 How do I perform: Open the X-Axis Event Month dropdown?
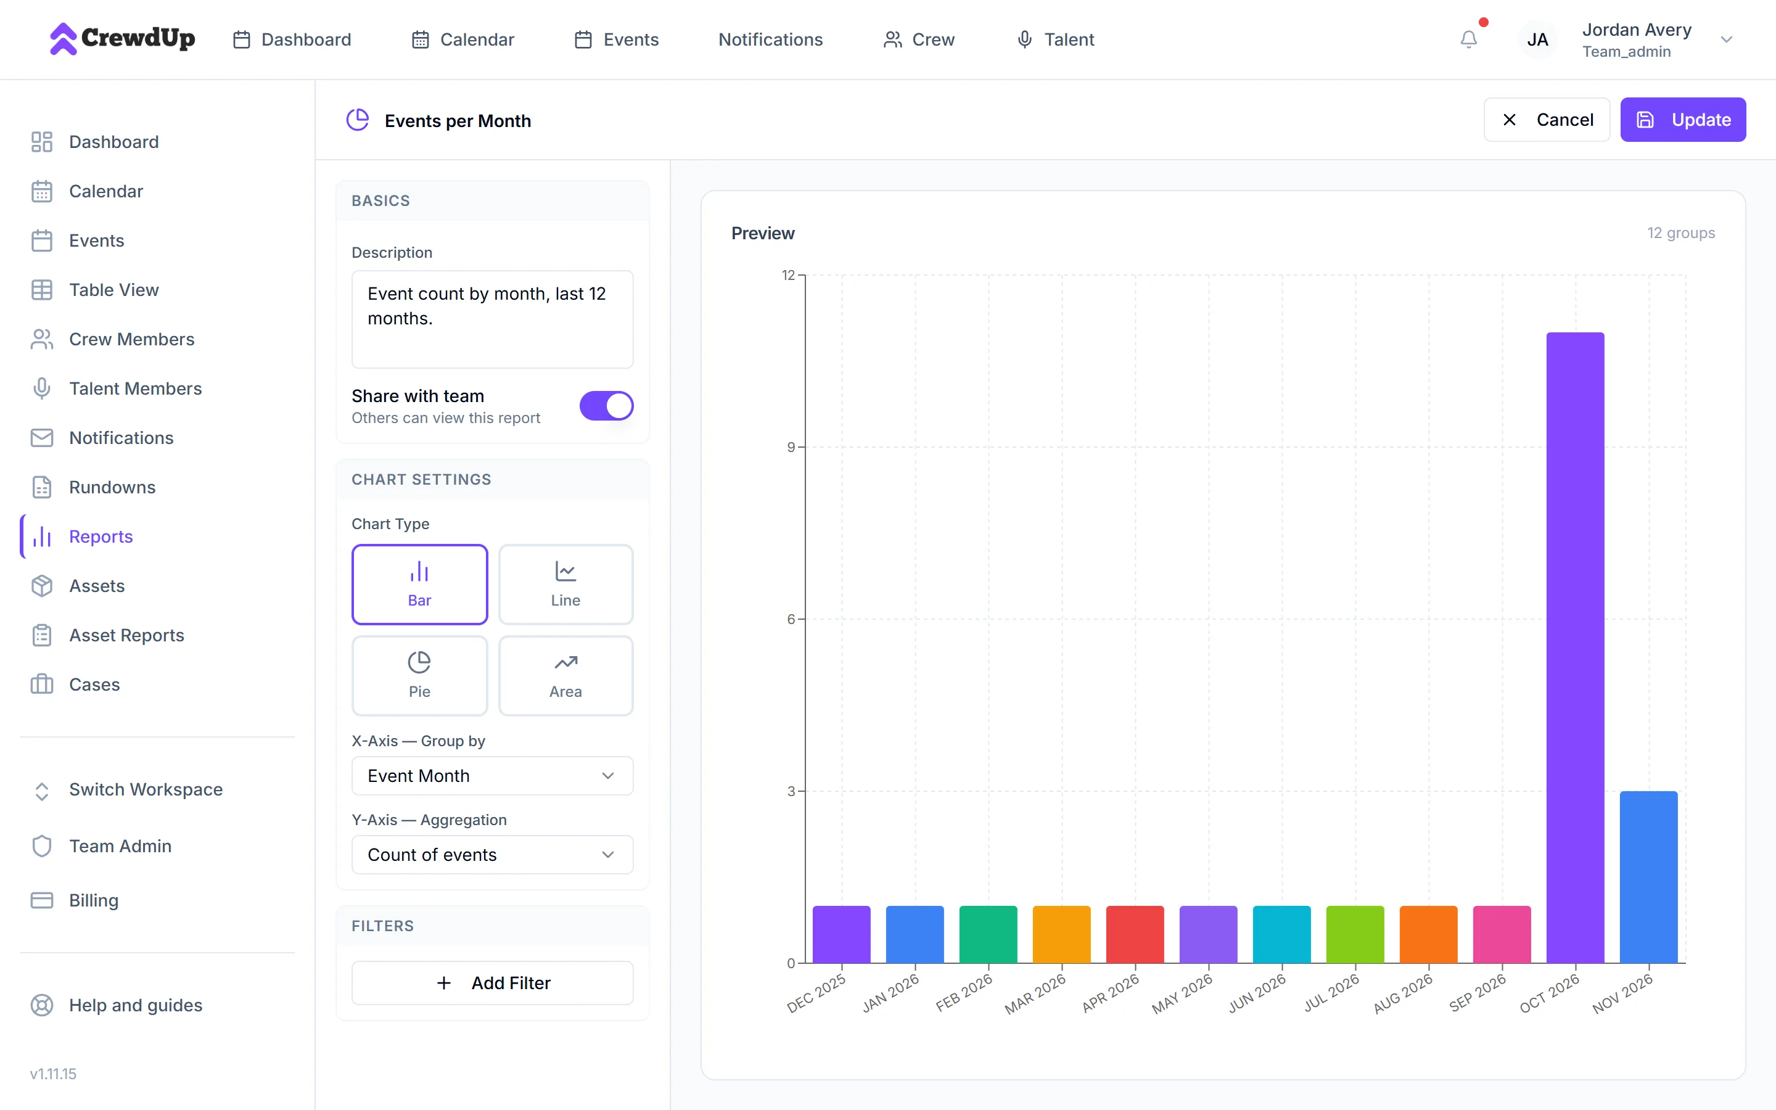pyautogui.click(x=491, y=775)
